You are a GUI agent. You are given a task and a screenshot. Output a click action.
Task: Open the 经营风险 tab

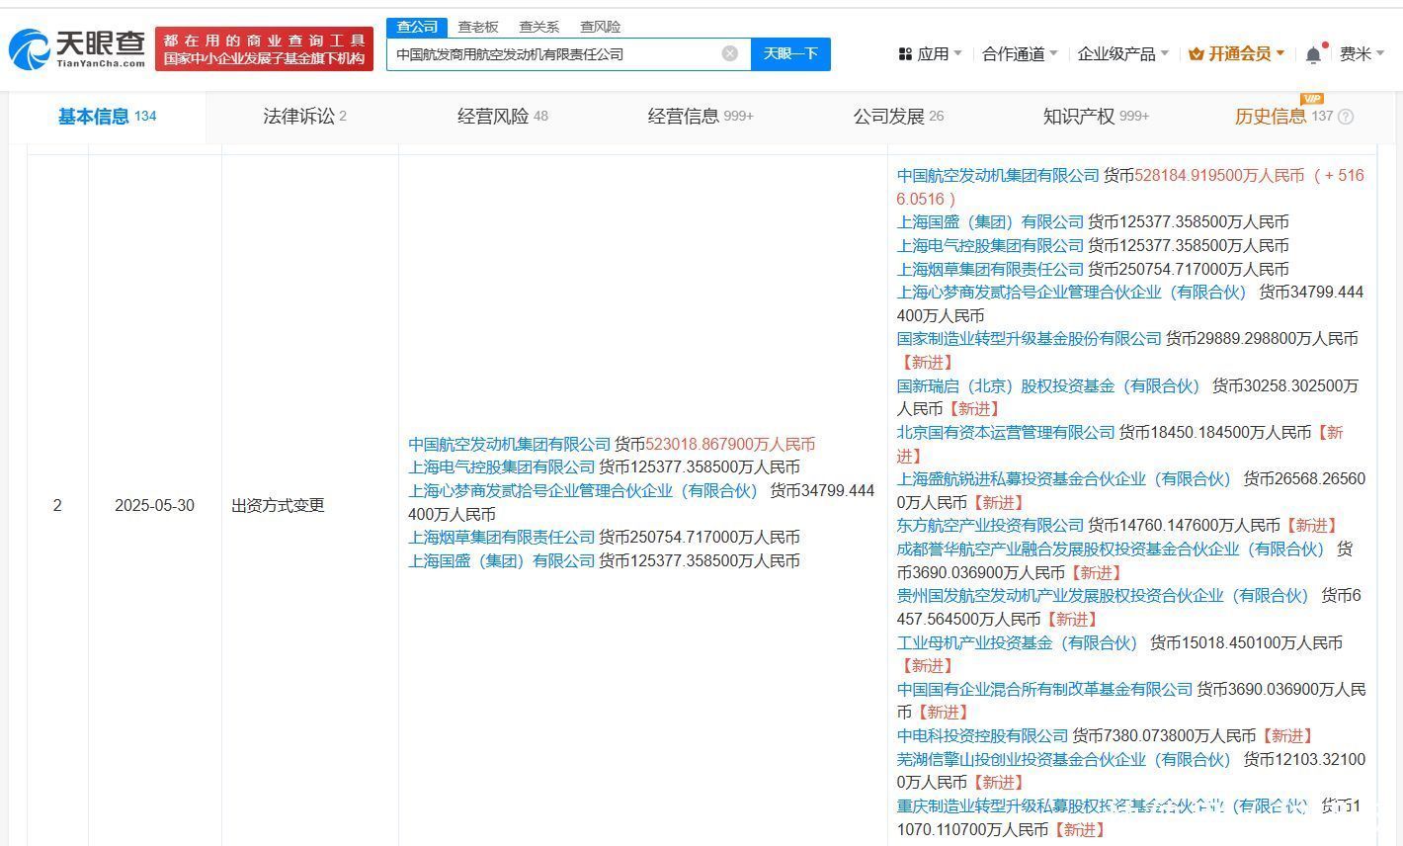click(x=502, y=117)
